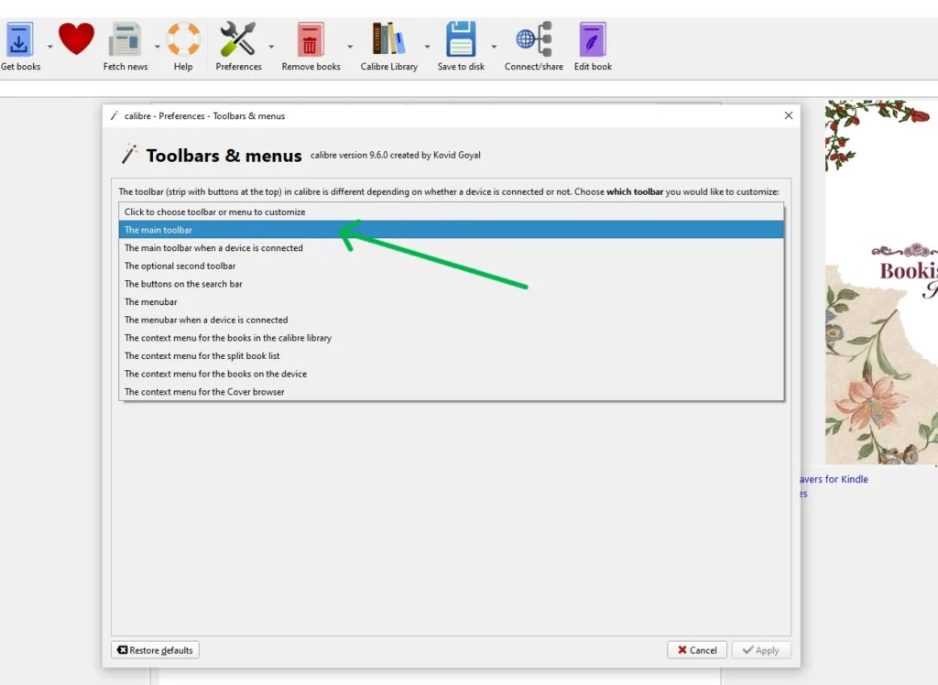Click the Remove books trash icon
This screenshot has height=685, width=938.
click(311, 39)
